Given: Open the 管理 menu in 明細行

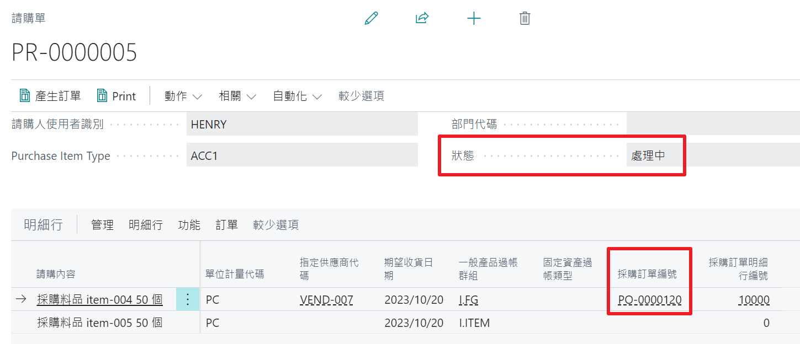Looking at the screenshot, I should tap(102, 225).
